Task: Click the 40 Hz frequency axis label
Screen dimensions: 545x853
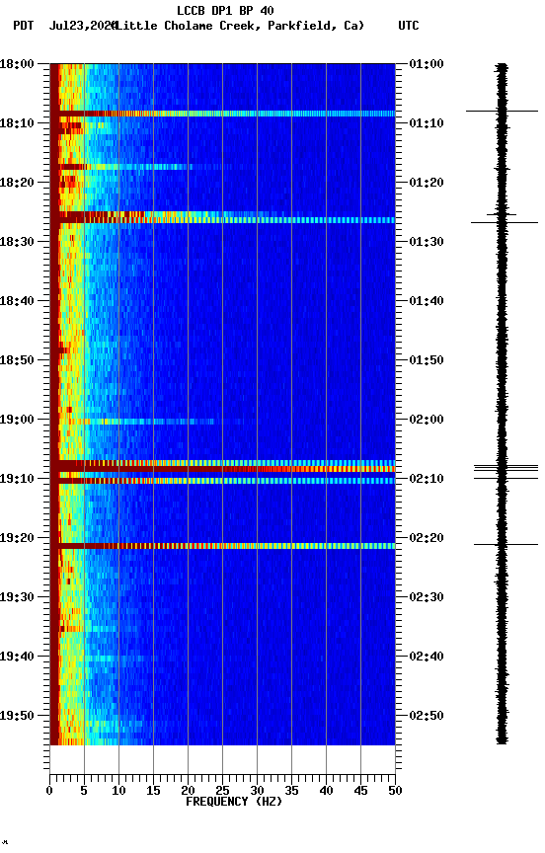Action: (x=326, y=791)
